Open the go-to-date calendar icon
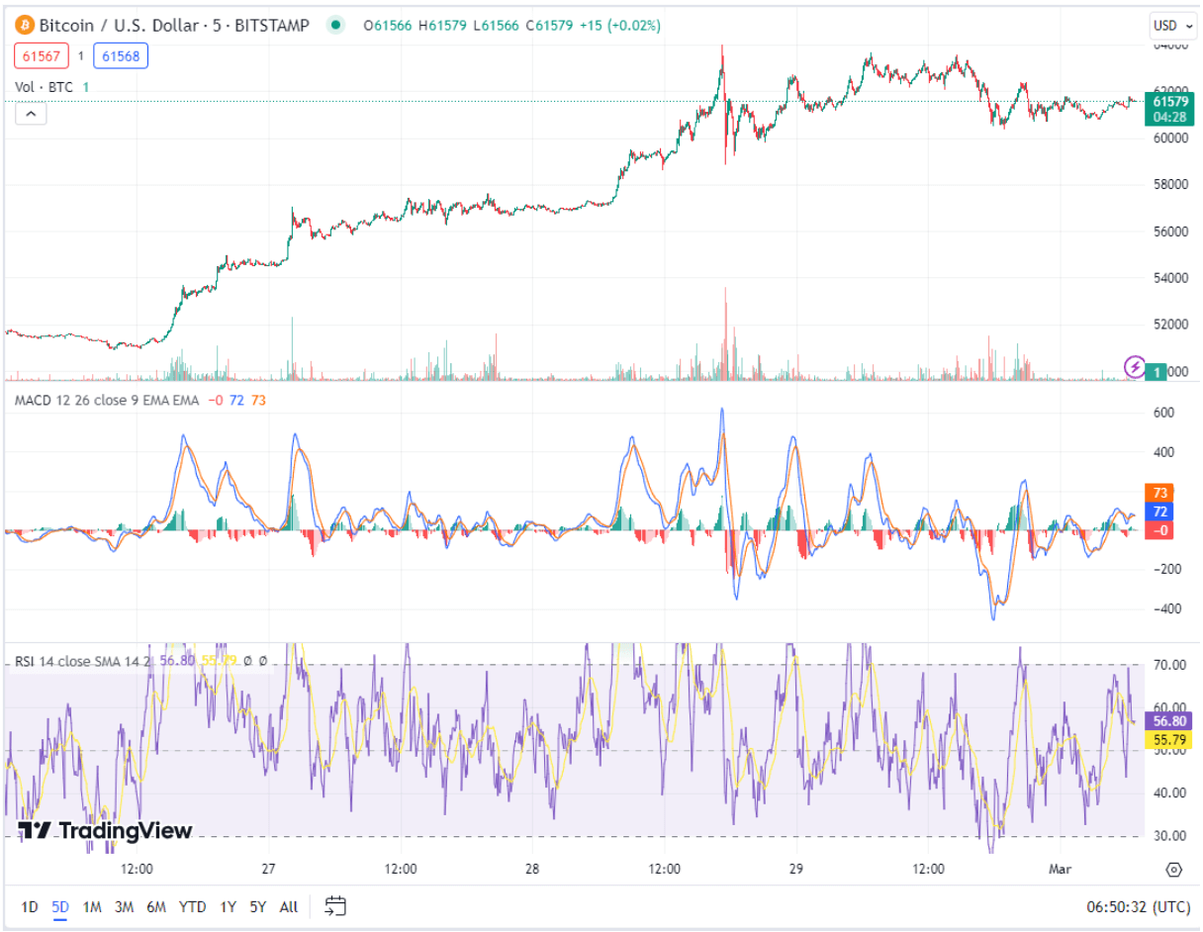Image resolution: width=1203 pixels, height=932 pixels. pos(335,904)
